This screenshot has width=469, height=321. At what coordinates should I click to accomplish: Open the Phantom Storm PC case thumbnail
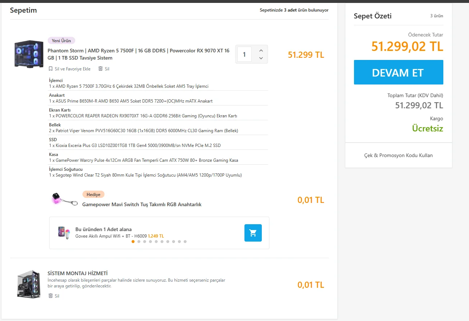(x=29, y=54)
